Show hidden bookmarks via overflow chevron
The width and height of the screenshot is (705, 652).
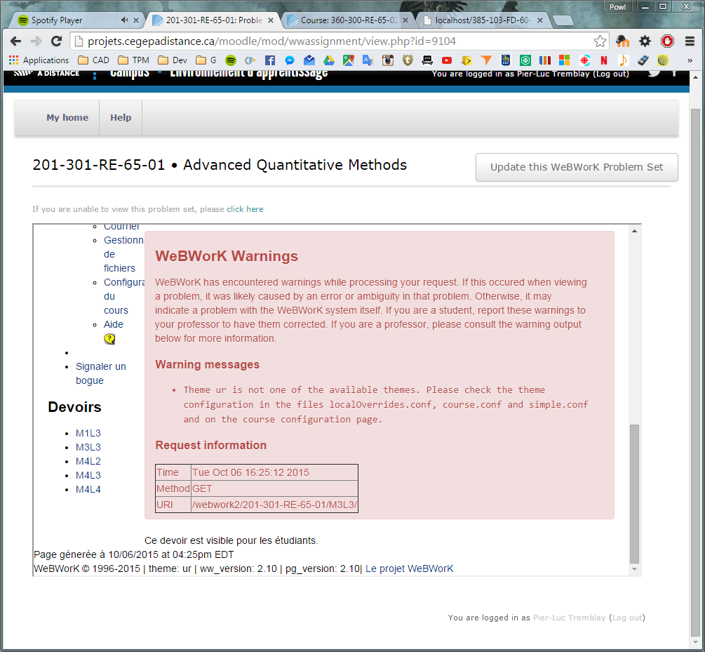tap(690, 60)
